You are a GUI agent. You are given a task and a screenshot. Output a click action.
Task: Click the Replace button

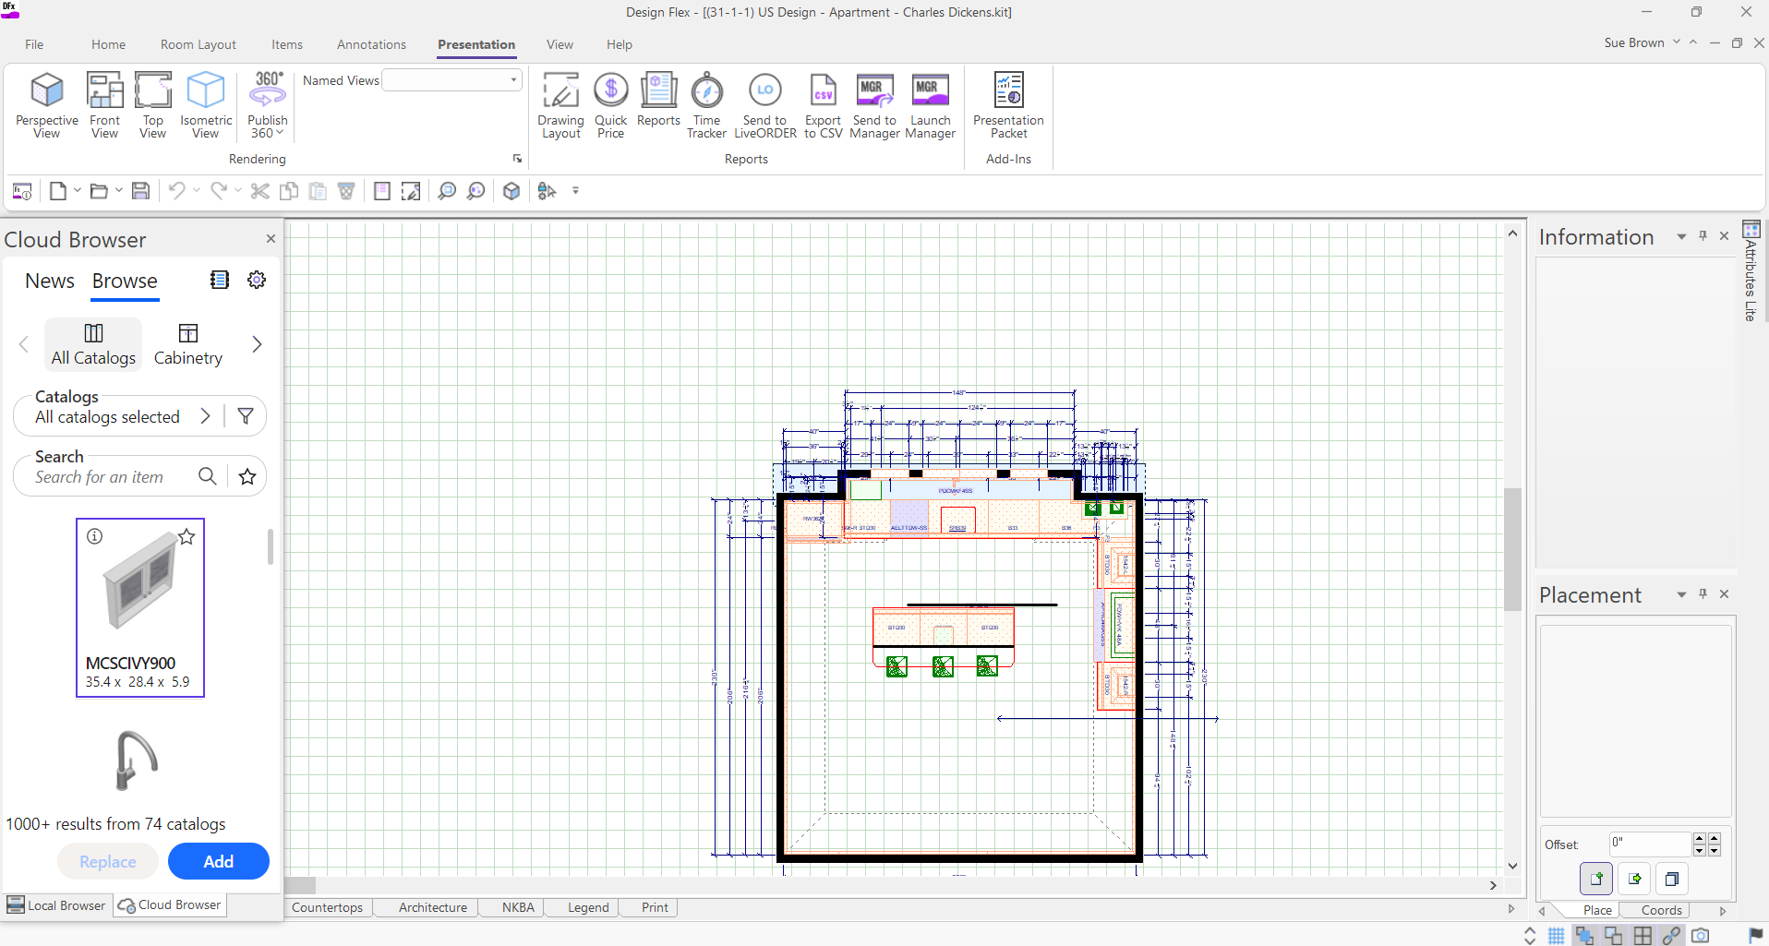(108, 861)
